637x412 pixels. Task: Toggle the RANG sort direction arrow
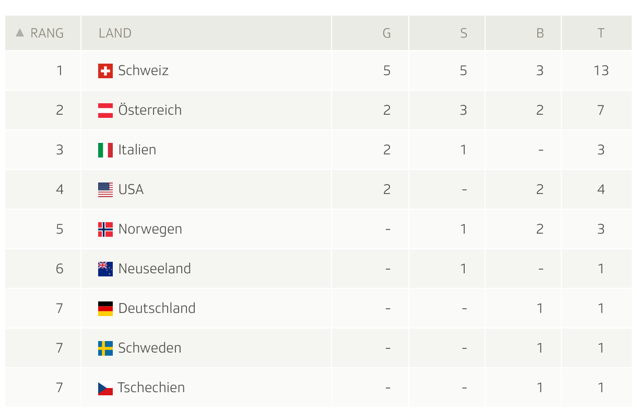[x=19, y=32]
